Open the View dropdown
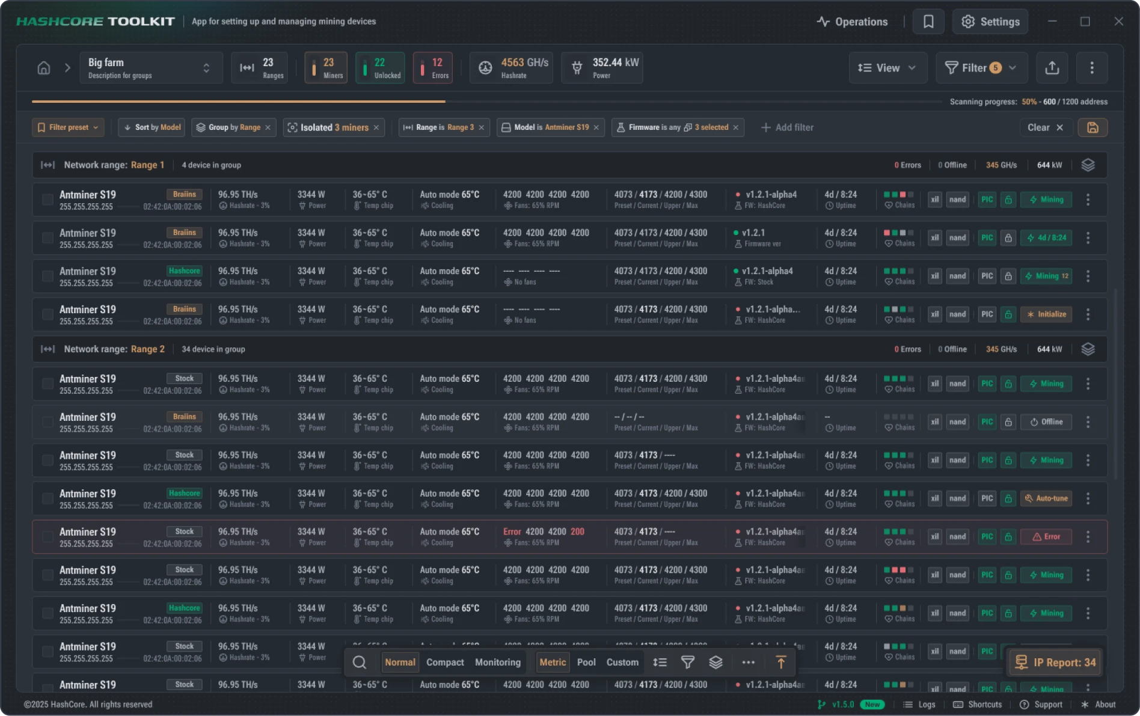The width and height of the screenshot is (1140, 716). [x=888, y=67]
